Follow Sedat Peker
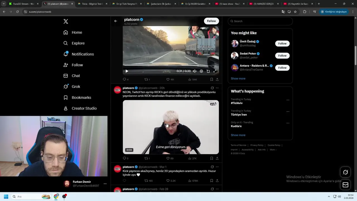This screenshot has height=201, width=357. [x=282, y=56]
